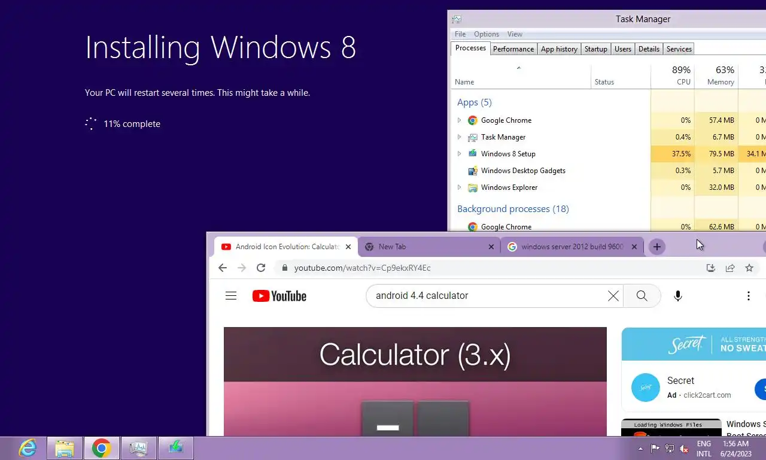Viewport: 766px width, 460px height.
Task: Switch to the Performance tab
Action: pyautogui.click(x=513, y=49)
